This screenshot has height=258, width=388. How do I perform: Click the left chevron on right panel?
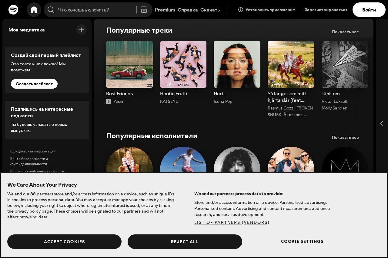(382, 123)
